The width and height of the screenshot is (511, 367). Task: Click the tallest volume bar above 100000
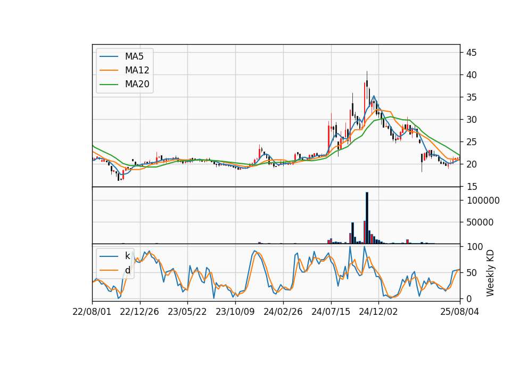367,218
